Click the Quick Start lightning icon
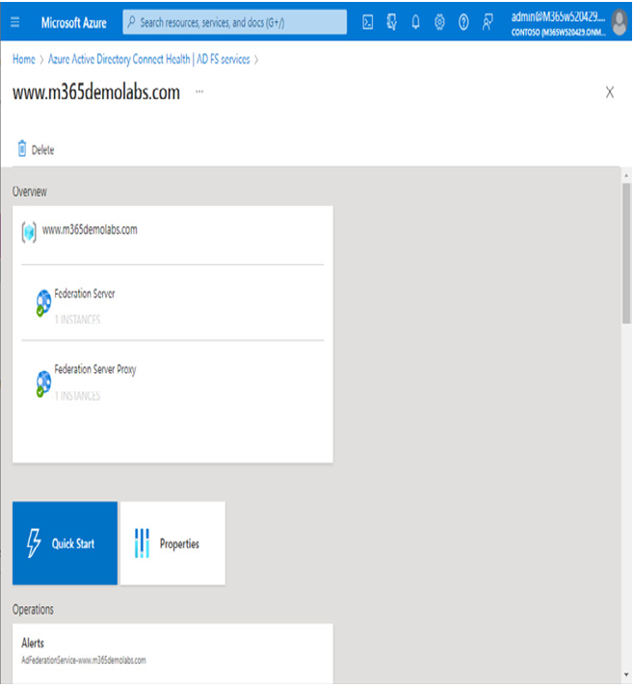Image resolution: width=634 pixels, height=687 pixels. coord(34,542)
